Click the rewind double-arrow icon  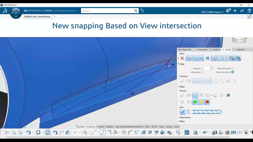point(233,132)
